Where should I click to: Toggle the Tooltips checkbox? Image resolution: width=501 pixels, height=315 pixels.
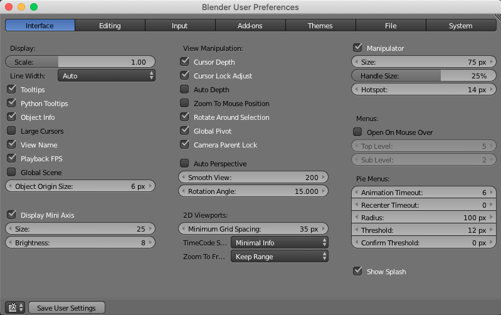tap(11, 89)
